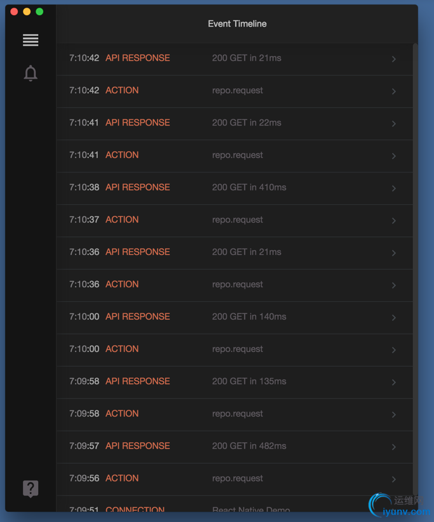Click the 7:09:57 timestamp
This screenshot has height=522, width=434.
(84, 445)
